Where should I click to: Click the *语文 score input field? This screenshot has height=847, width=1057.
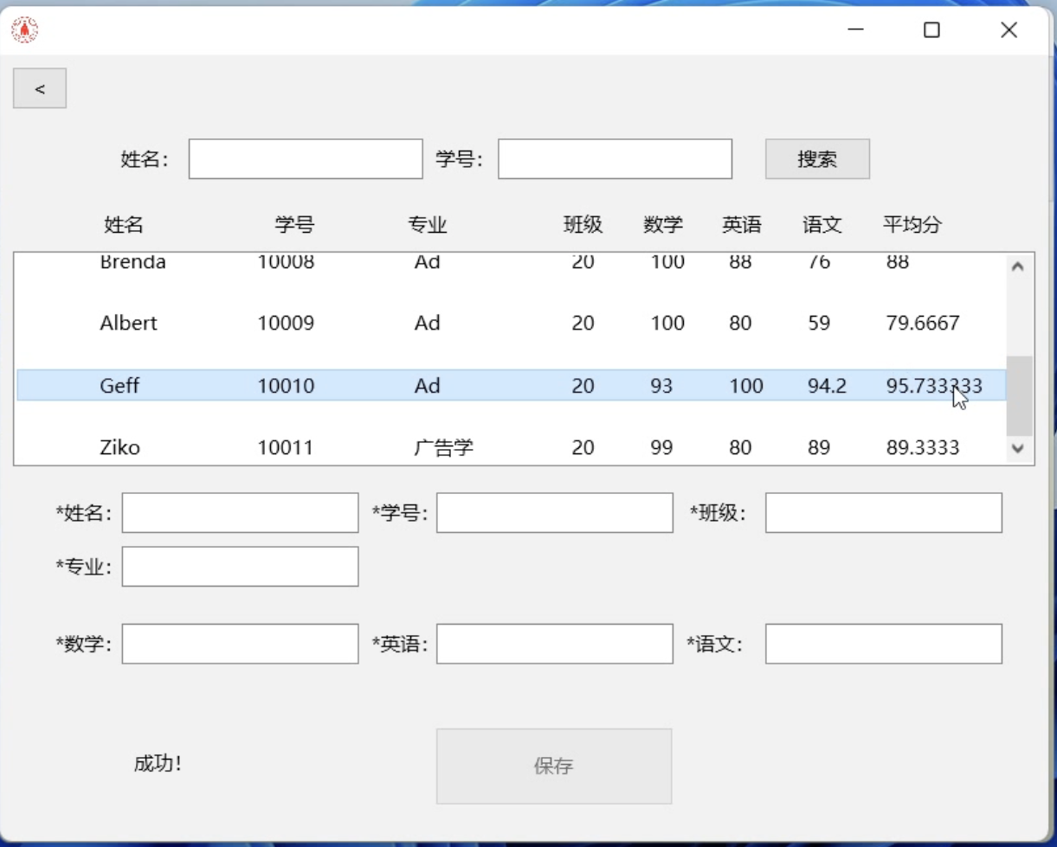(883, 644)
